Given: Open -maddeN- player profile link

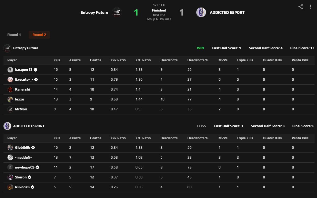Looking at the screenshot, I should [23, 157].
